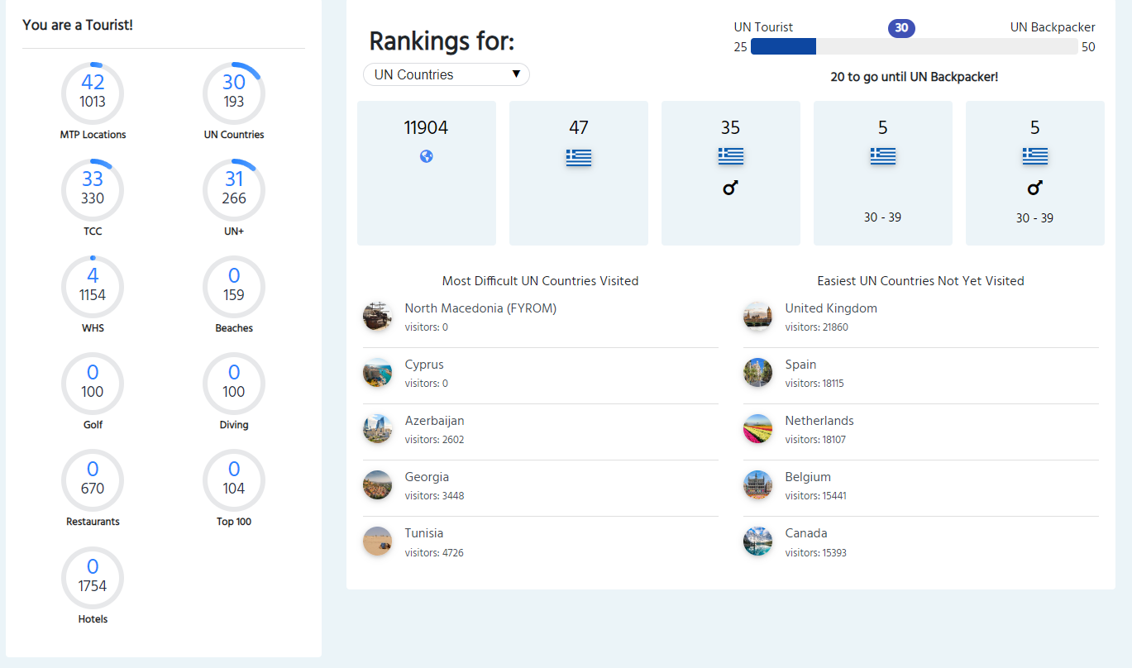1132x668 pixels.
Task: Open the TCC progress circle
Action: 93,188
